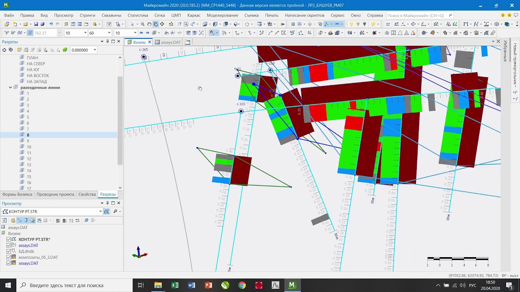
Task: Uncheck the композиты_05_3.DAT layer checkbox
Action: [x=9, y=257]
